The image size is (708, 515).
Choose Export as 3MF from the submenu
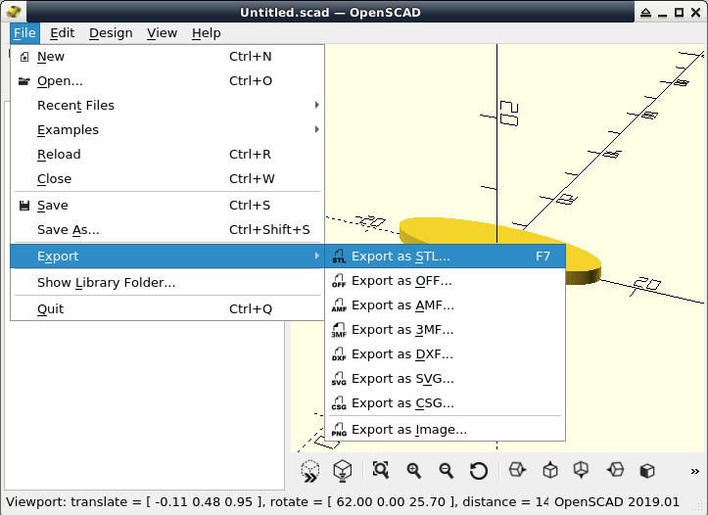click(446, 330)
